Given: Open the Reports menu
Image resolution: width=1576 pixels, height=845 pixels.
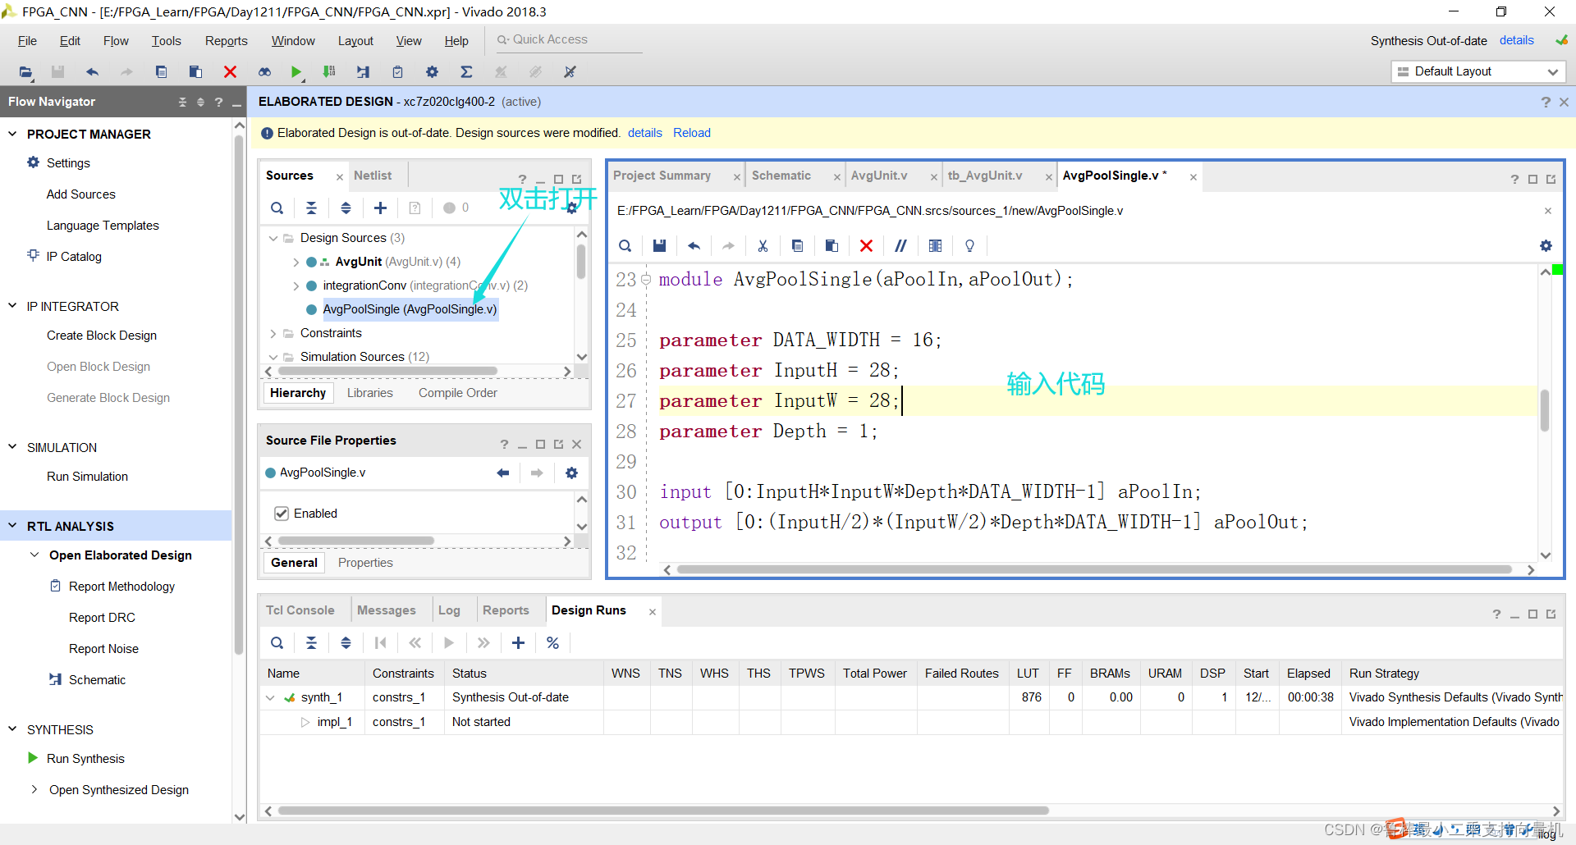Looking at the screenshot, I should pyautogui.click(x=226, y=41).
